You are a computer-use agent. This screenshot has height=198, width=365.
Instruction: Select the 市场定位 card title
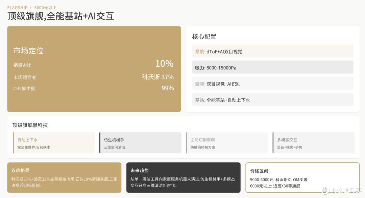click(28, 51)
